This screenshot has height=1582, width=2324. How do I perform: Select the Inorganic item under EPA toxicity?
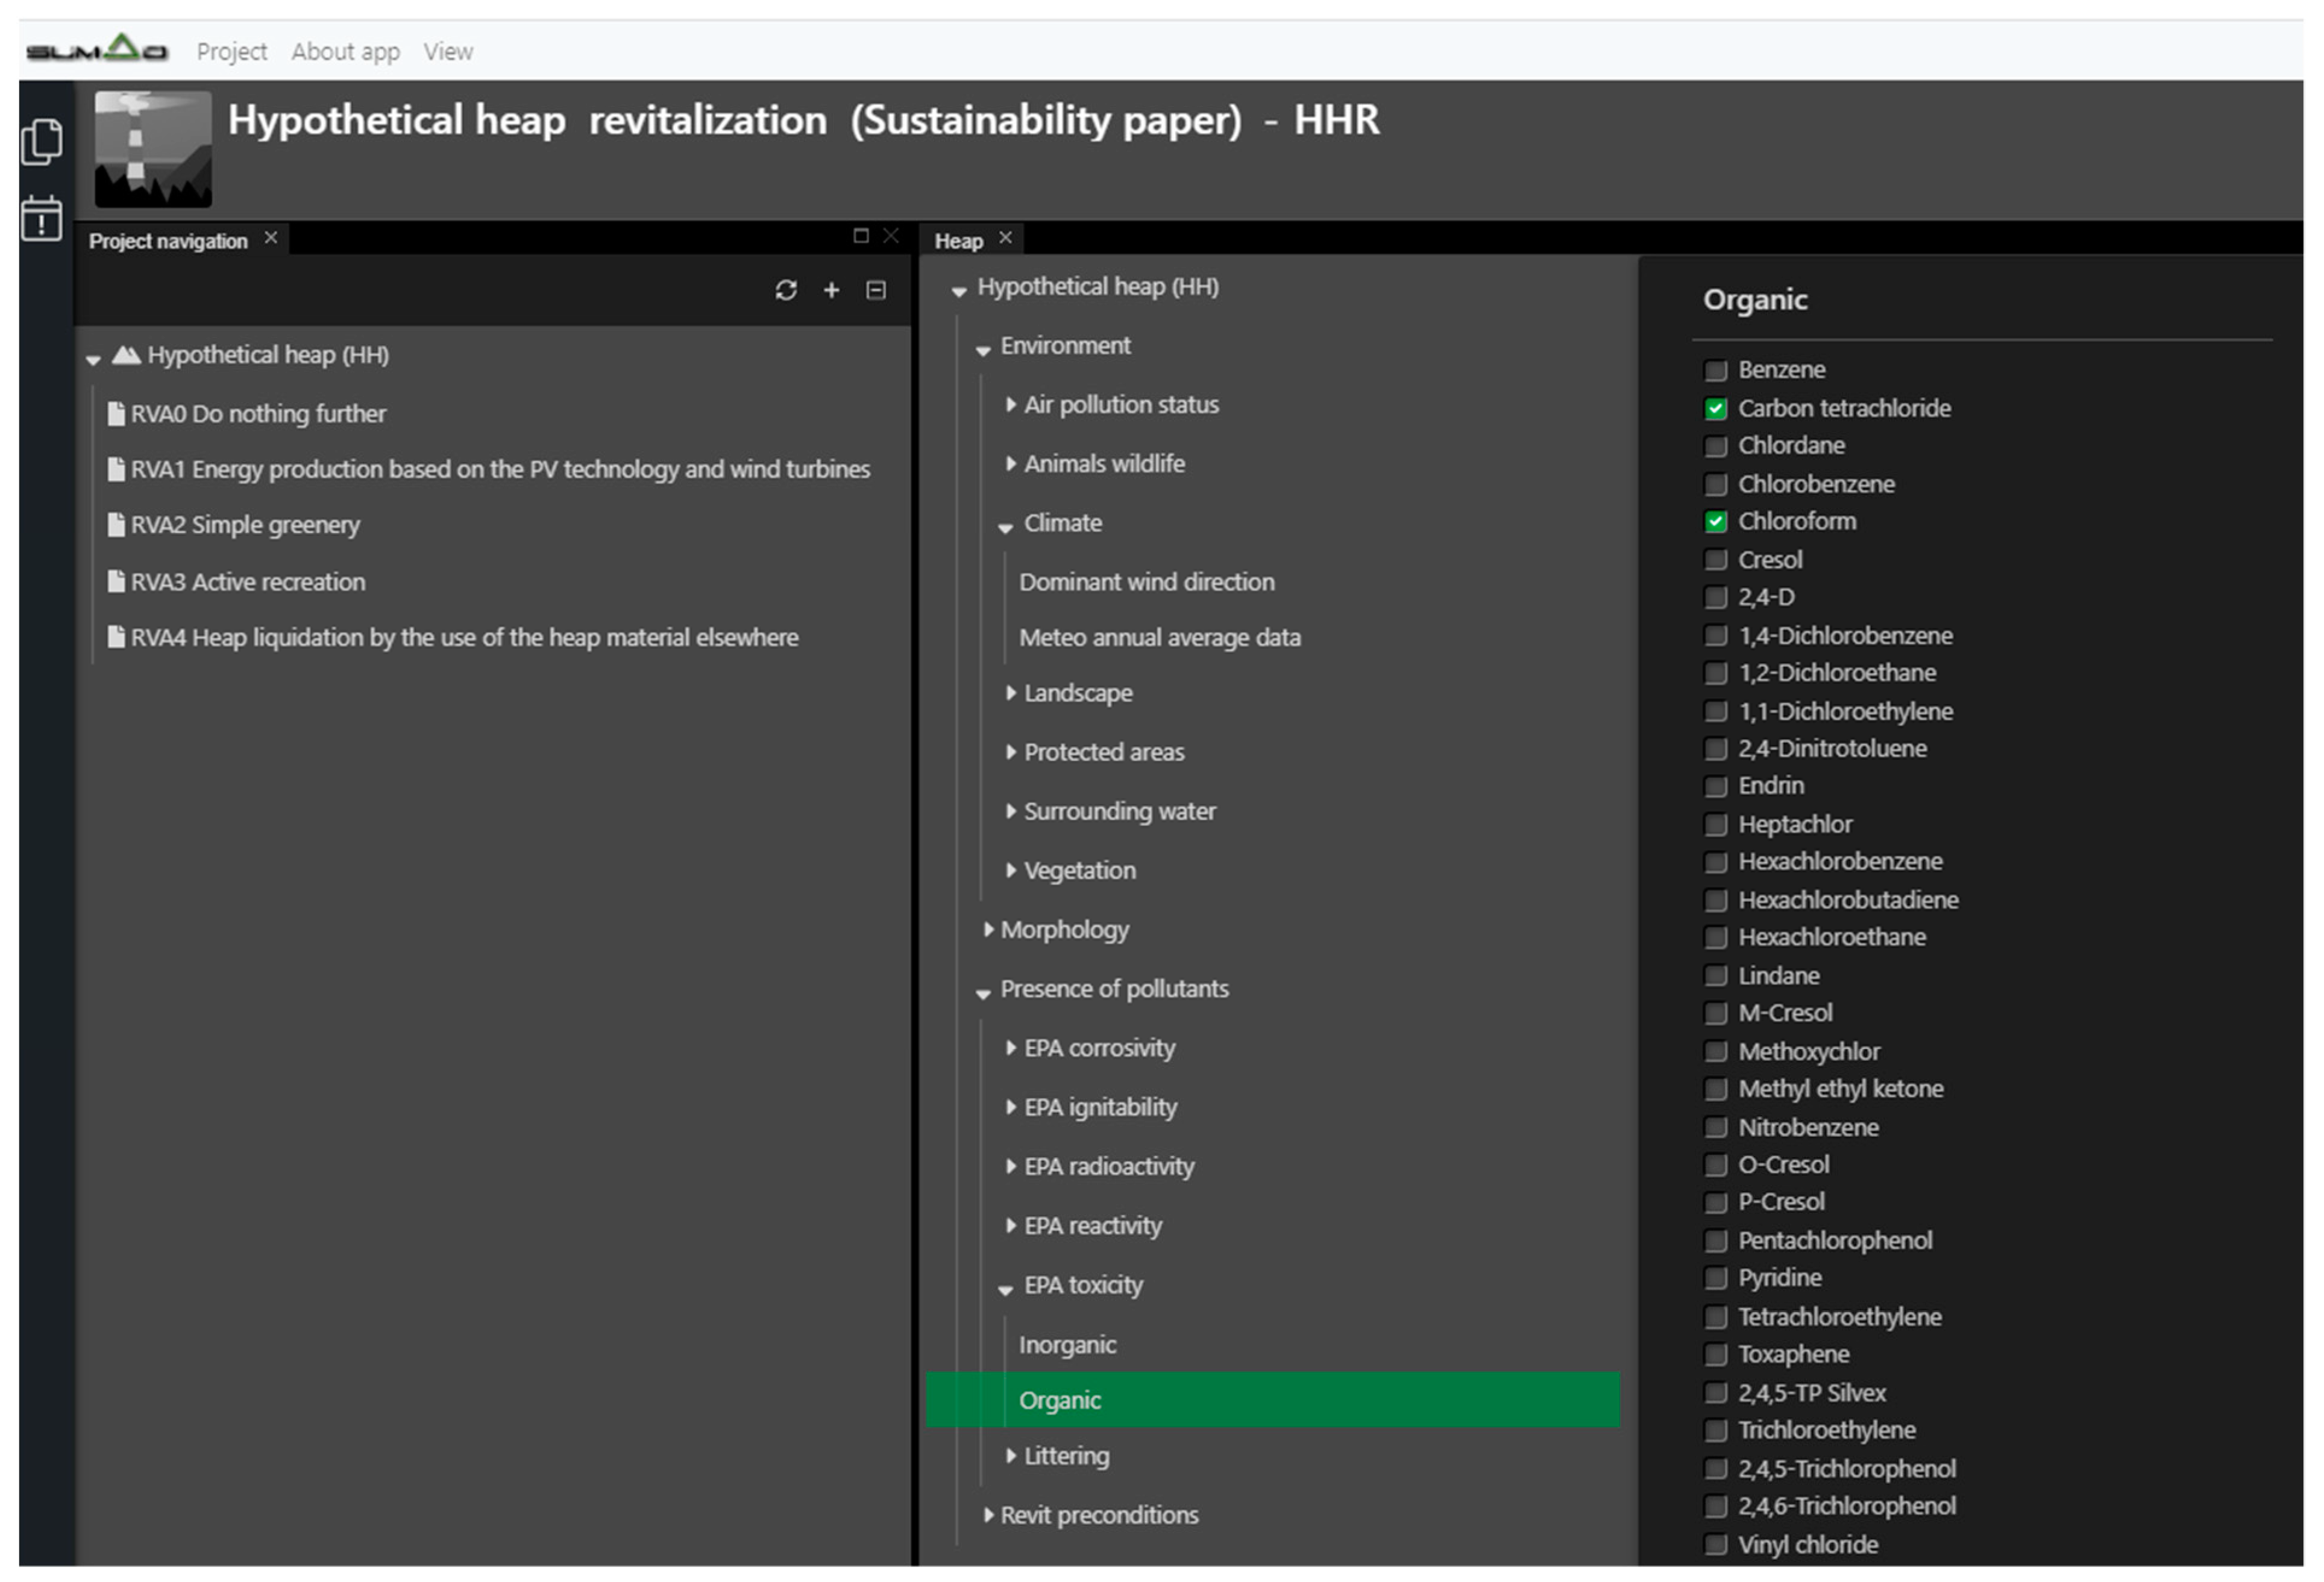1067,1345
